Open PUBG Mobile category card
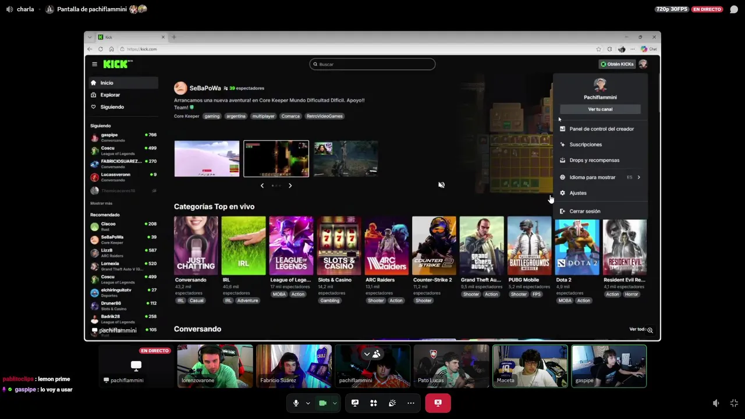 click(529, 246)
